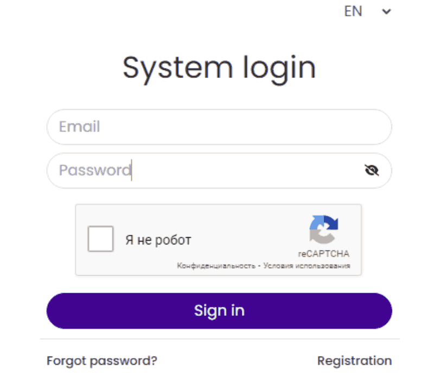Screen dimensions: 434x382
Task: Click the "EN" language code text
Action: (x=353, y=11)
